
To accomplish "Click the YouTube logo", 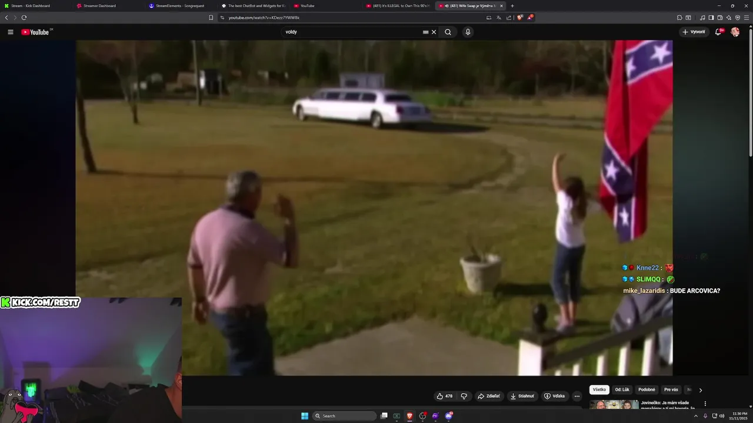I will point(36,32).
